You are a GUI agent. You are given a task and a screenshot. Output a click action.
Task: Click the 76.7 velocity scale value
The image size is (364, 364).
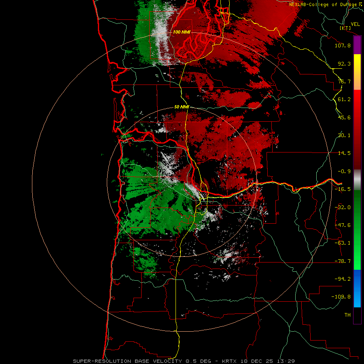click(344, 81)
